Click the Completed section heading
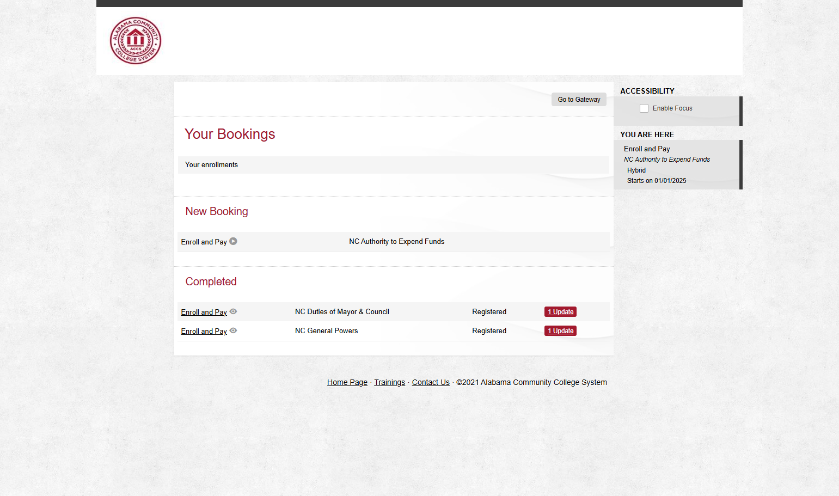 pos(211,281)
